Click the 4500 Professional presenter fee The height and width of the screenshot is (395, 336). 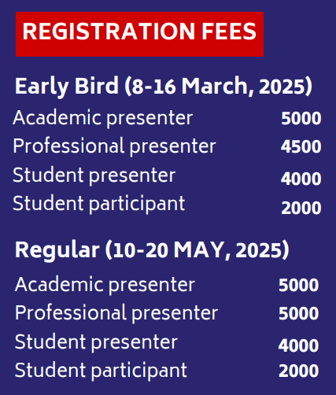(x=301, y=146)
